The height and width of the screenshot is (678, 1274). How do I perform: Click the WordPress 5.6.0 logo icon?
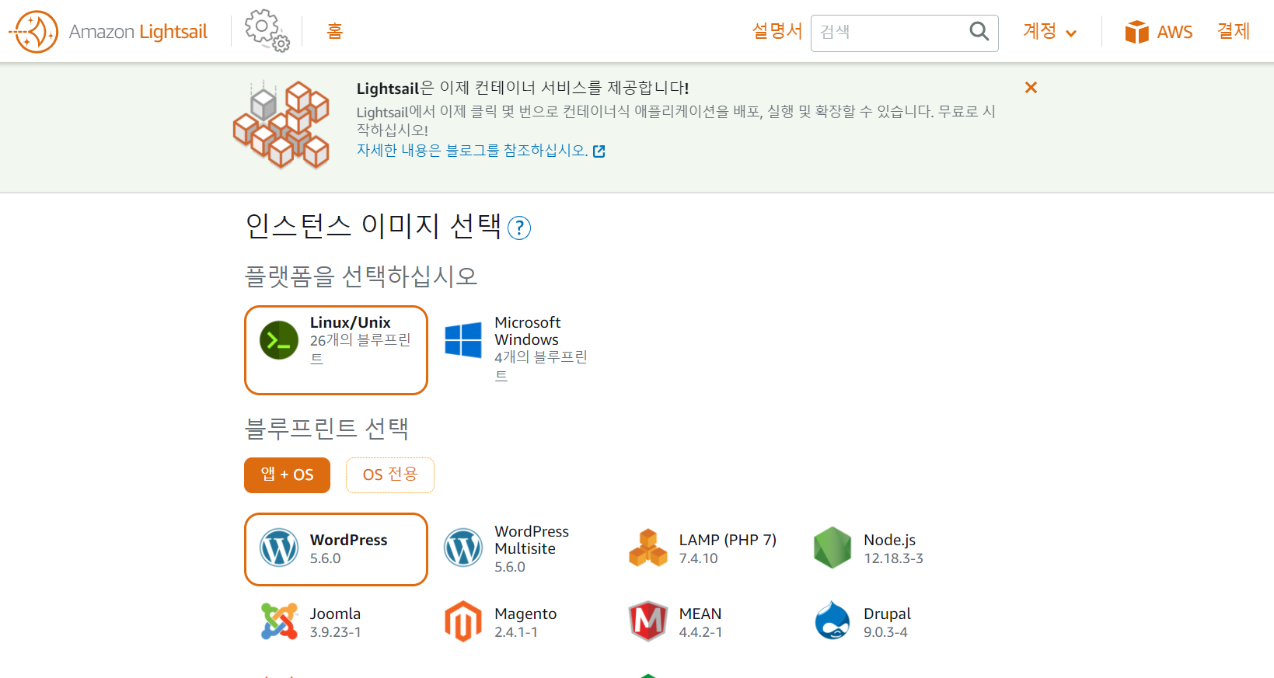(x=279, y=548)
